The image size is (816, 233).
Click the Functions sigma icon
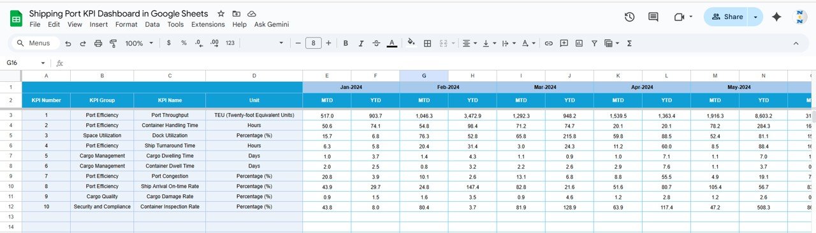(629, 43)
